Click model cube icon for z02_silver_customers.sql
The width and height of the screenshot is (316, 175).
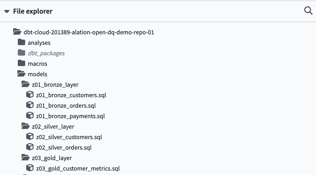[30, 137]
